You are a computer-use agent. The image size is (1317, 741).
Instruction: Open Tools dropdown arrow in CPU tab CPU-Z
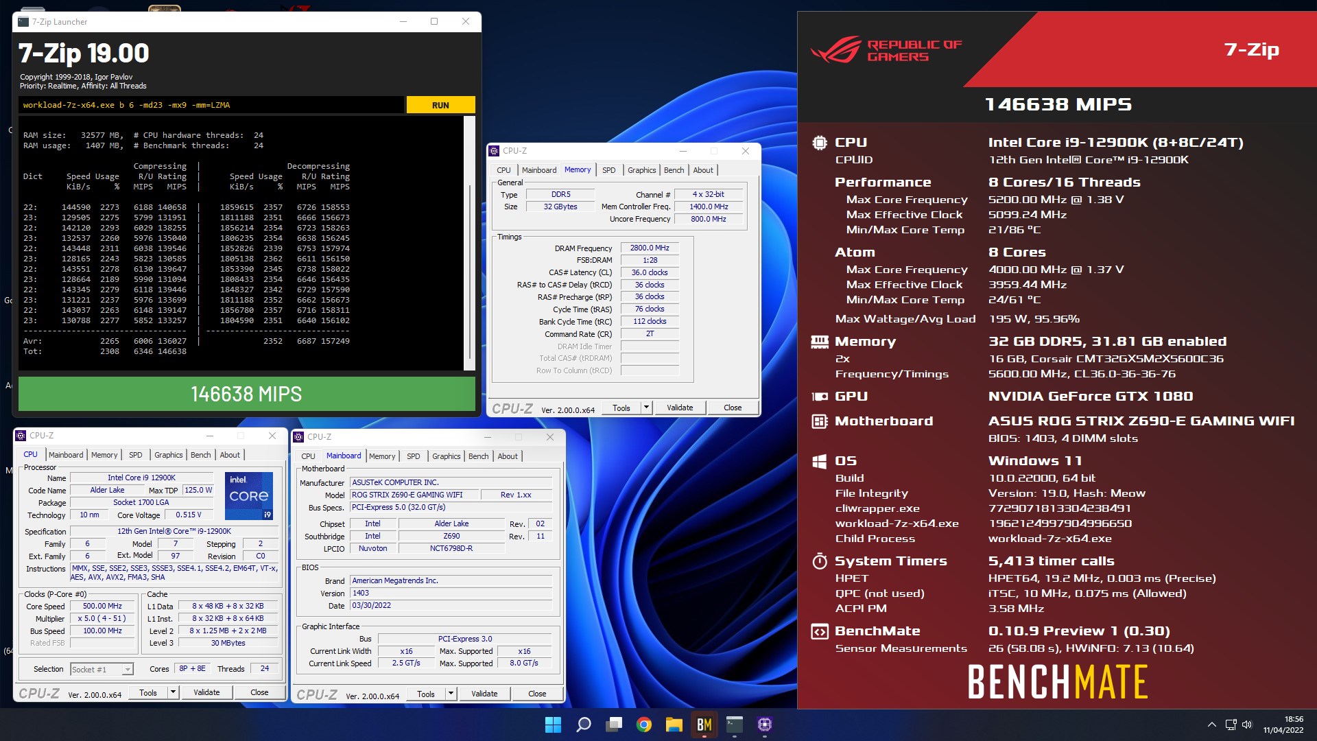click(173, 693)
